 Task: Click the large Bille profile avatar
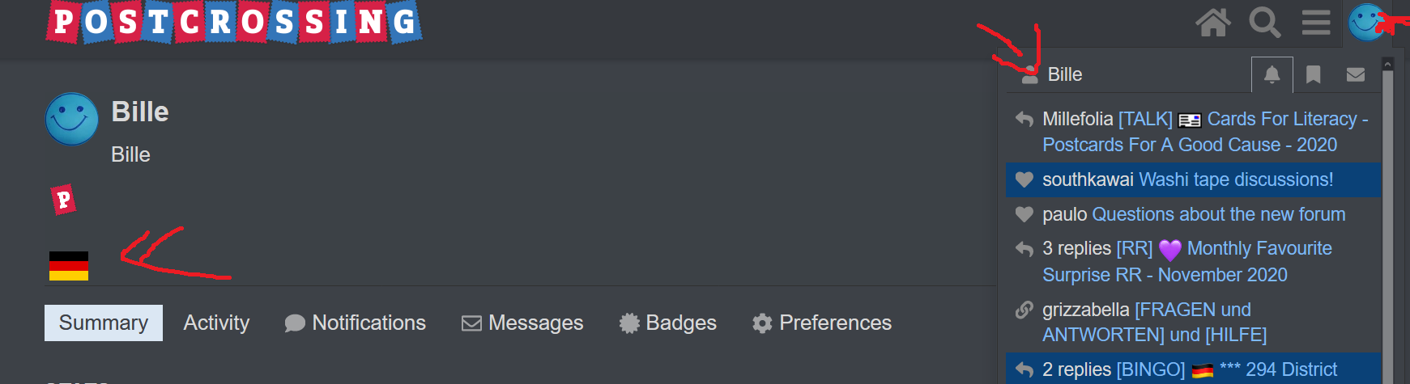[72, 119]
